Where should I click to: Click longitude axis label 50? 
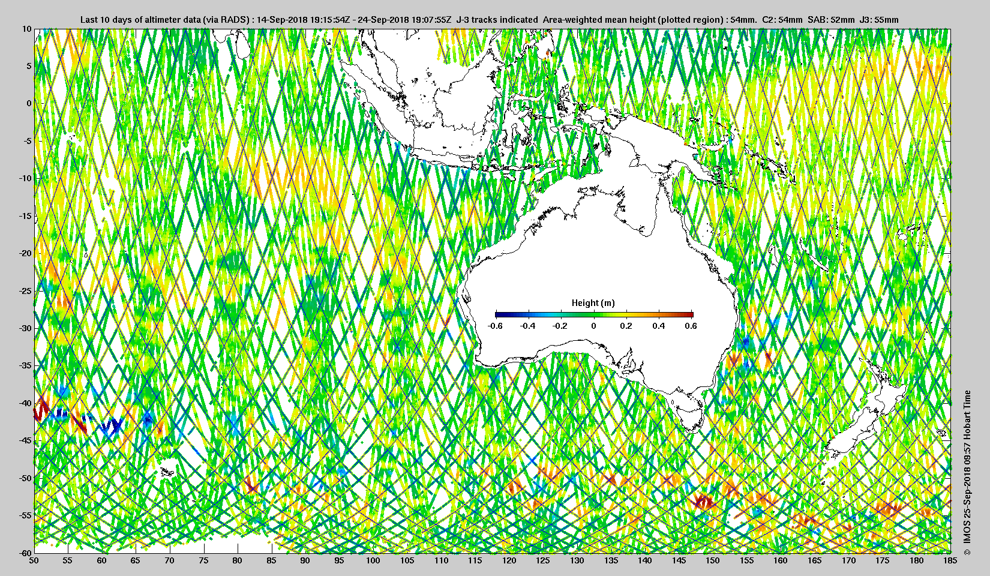coord(34,560)
